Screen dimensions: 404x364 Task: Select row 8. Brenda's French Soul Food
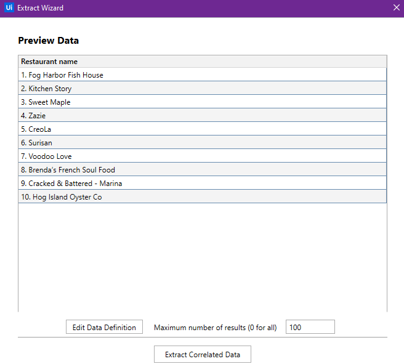(202, 169)
